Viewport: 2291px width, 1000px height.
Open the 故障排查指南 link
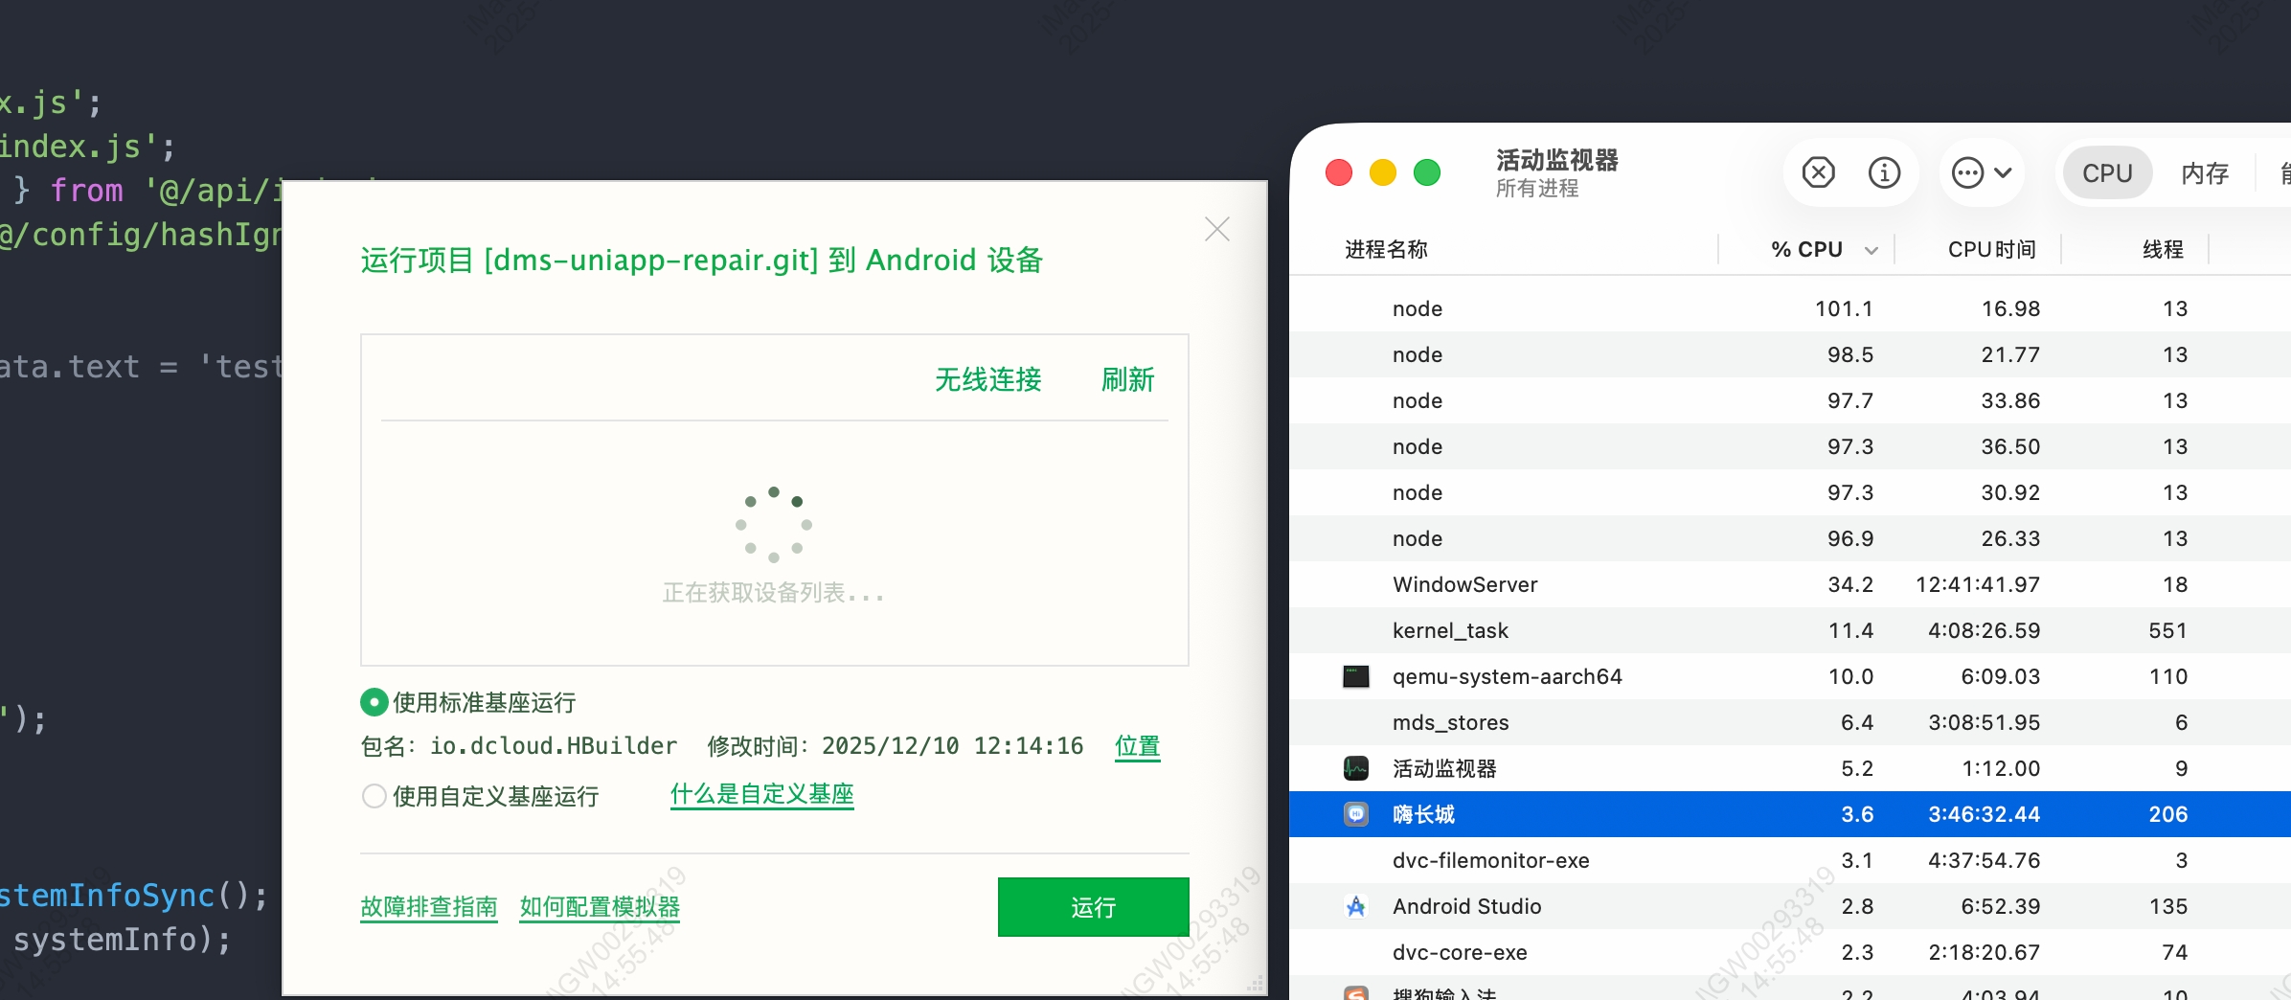428,907
